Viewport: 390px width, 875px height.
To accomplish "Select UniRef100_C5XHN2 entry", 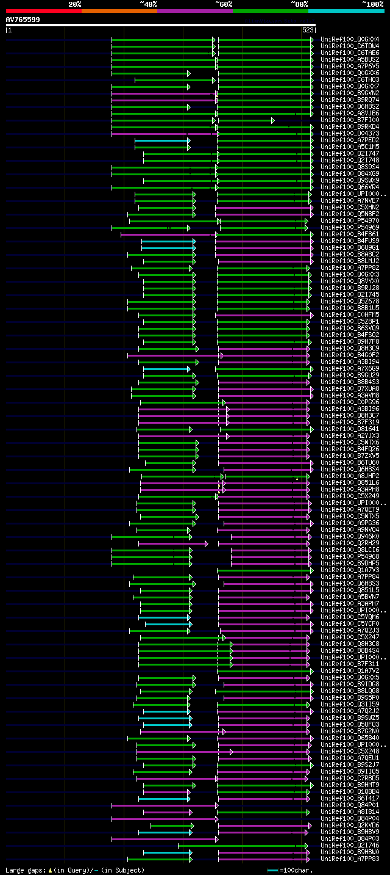I will point(350,207).
